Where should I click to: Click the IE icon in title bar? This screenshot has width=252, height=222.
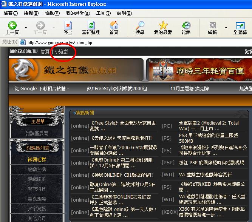pos(3,4)
